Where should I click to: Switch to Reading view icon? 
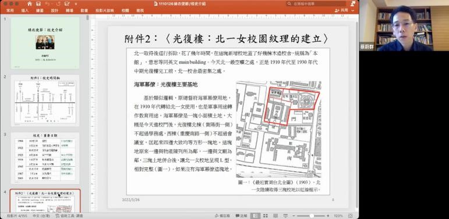[275, 216]
